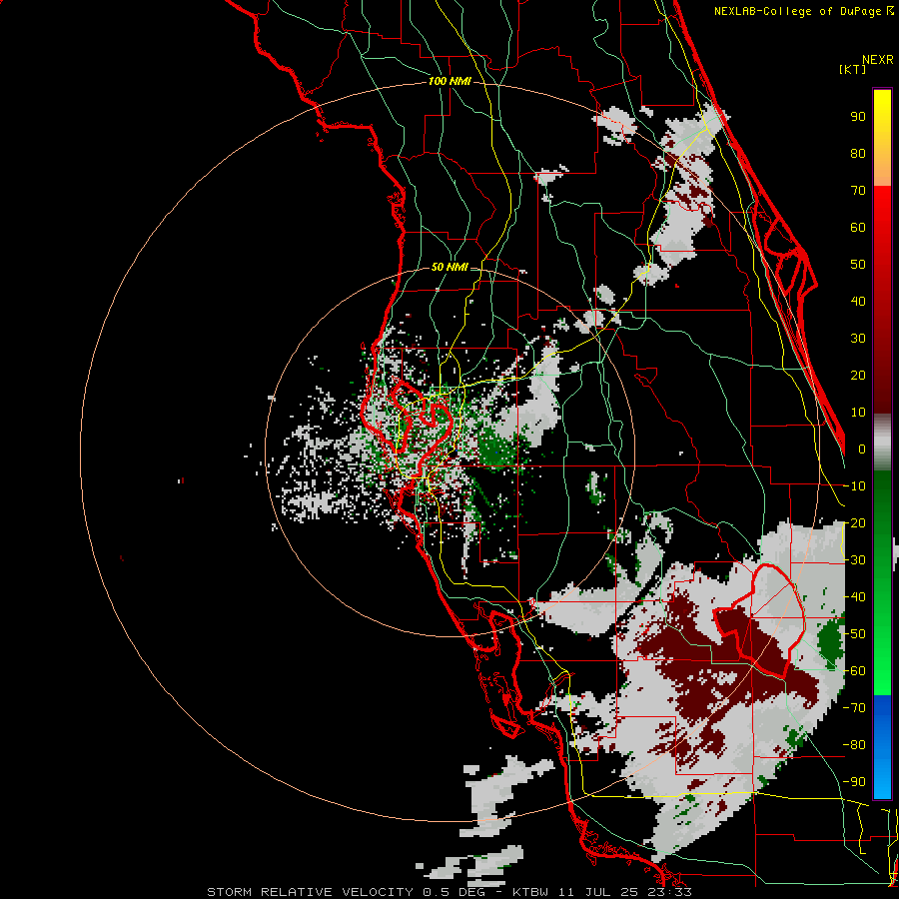
Task: Click the -80 value on the velocity scale
Action: coord(854,745)
